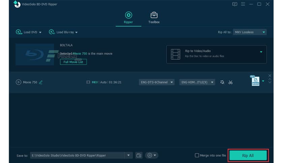282x163 pixels.
Task: Select the Blu-ray disc thumbnail
Action: (35, 54)
